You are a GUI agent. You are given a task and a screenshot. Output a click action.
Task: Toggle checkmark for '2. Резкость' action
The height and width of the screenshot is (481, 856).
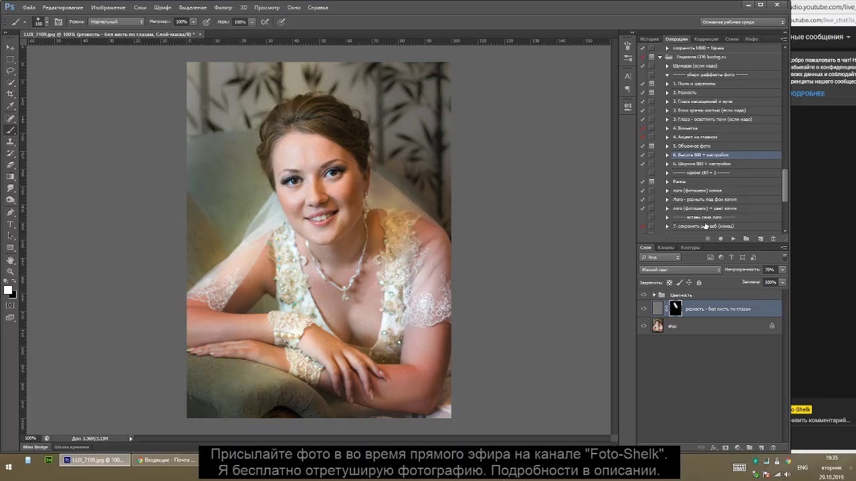pos(643,92)
